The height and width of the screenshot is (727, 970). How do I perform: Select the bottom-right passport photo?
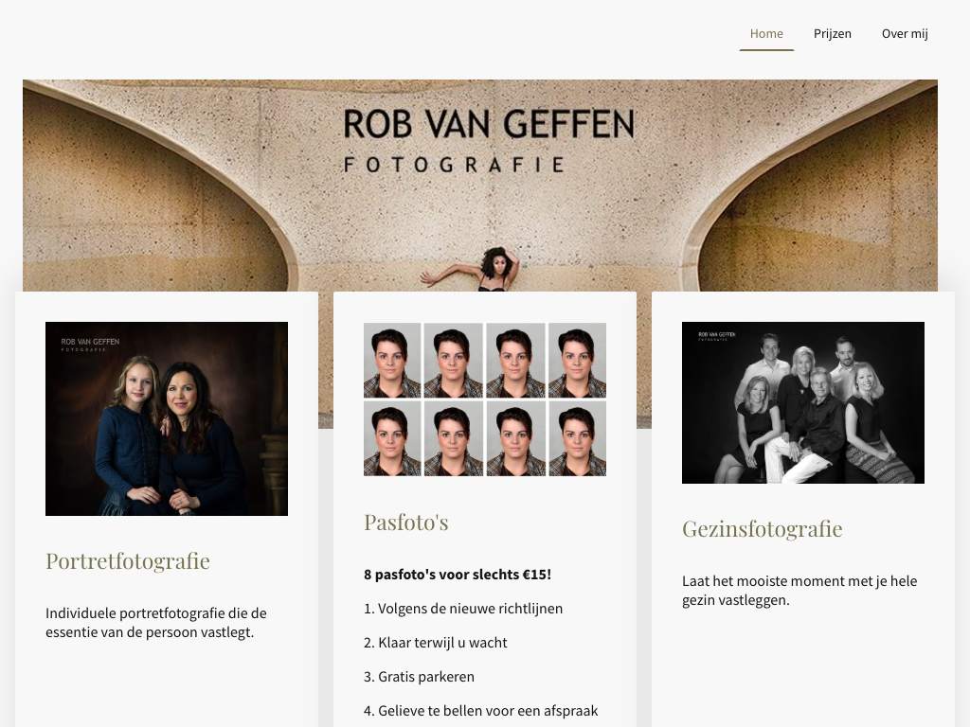[x=577, y=438]
